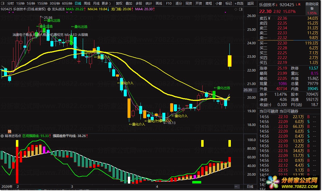Click the 消费电子概念 concept tag
This screenshot has height=191, width=322.
coord(22,35)
